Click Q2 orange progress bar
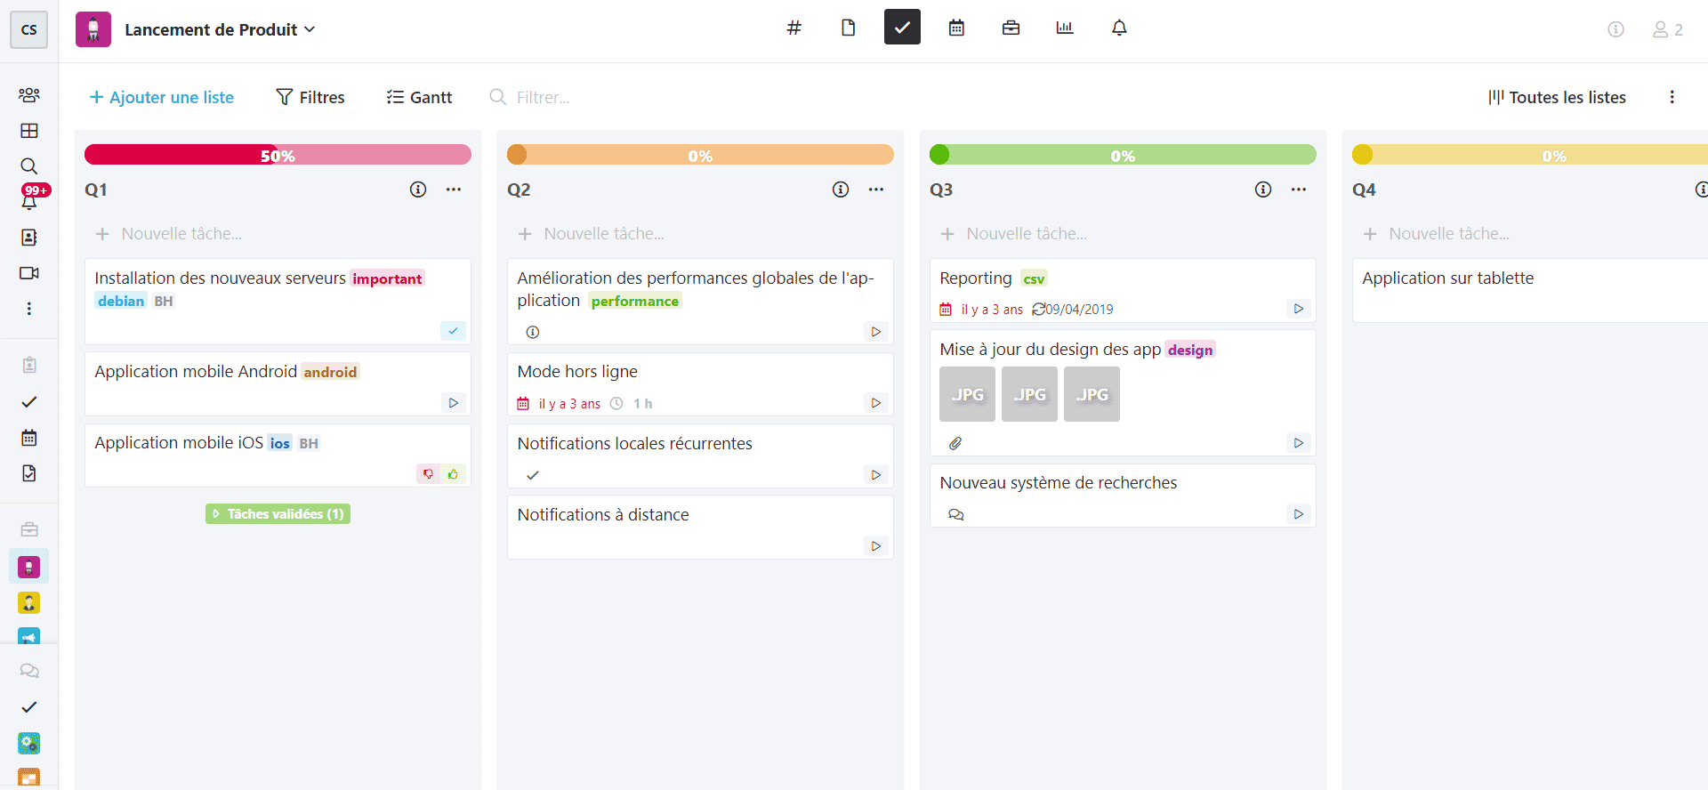The width and height of the screenshot is (1708, 790). click(700, 155)
